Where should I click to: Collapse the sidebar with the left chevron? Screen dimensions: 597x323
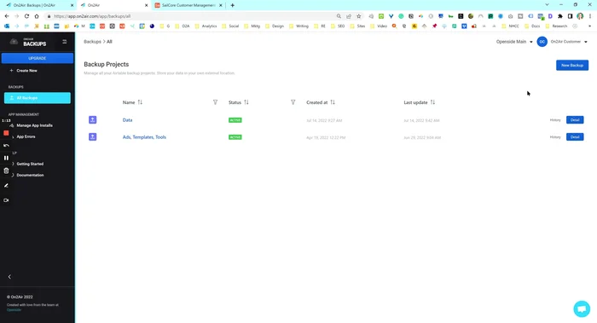pos(9,277)
